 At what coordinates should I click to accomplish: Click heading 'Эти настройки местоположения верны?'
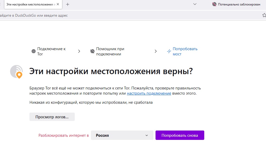point(111,71)
